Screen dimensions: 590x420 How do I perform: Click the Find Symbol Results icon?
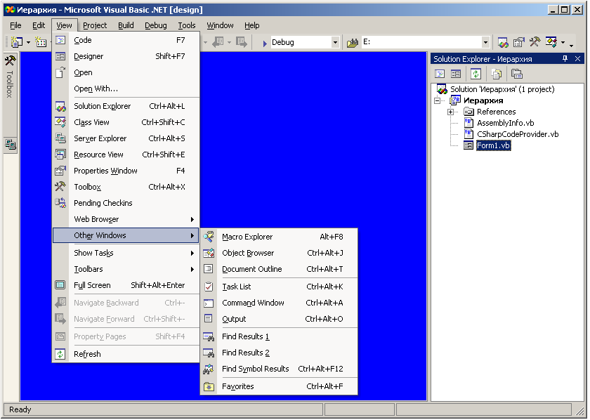[x=209, y=369]
